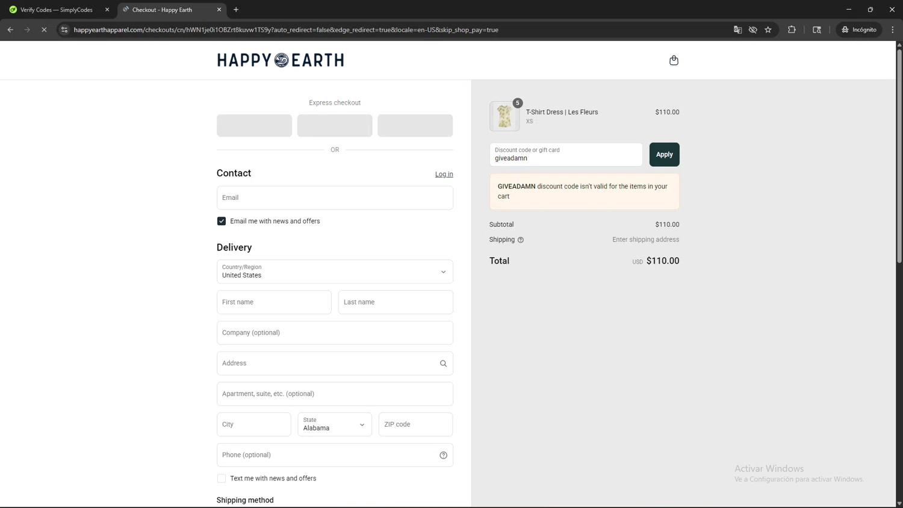The height and width of the screenshot is (508, 903).
Task: Click the Happy Earth logo
Action: tap(281, 60)
